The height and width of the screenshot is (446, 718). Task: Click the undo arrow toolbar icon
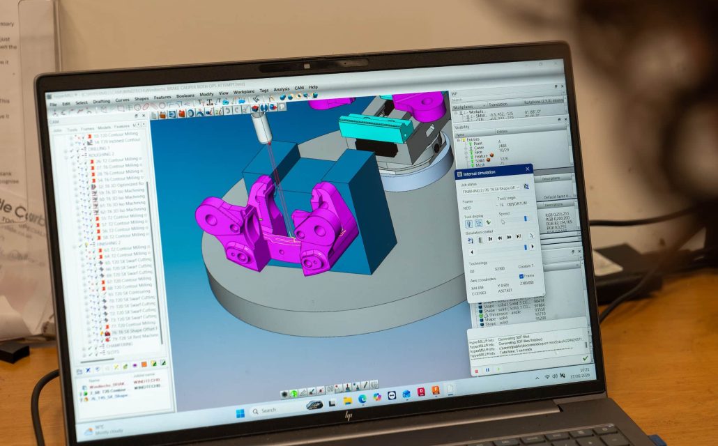(227, 110)
